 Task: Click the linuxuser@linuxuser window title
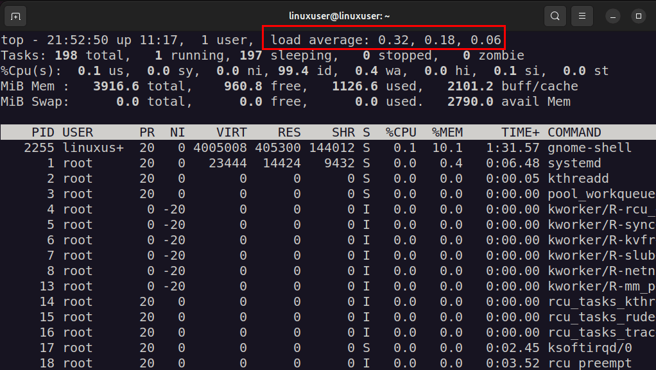tap(328, 15)
